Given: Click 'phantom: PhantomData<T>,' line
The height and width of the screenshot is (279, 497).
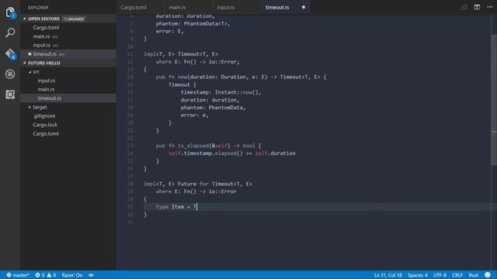Looking at the screenshot, I should click(193, 24).
